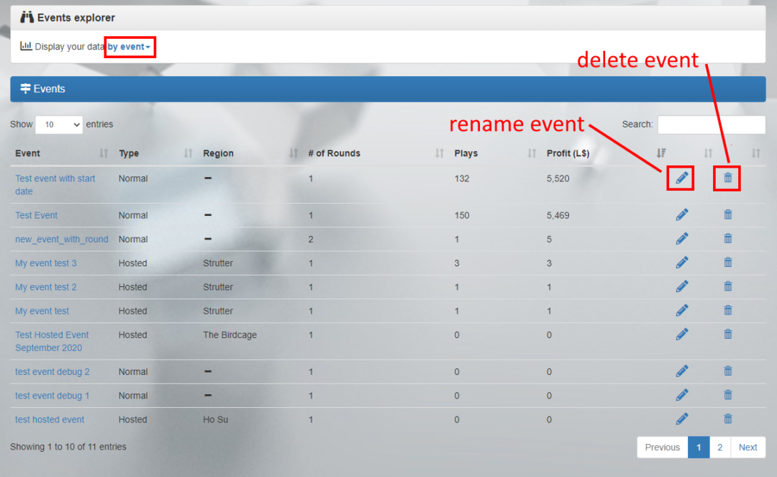
Task: Delete My event test 3 using trash icon
Action: (x=727, y=263)
